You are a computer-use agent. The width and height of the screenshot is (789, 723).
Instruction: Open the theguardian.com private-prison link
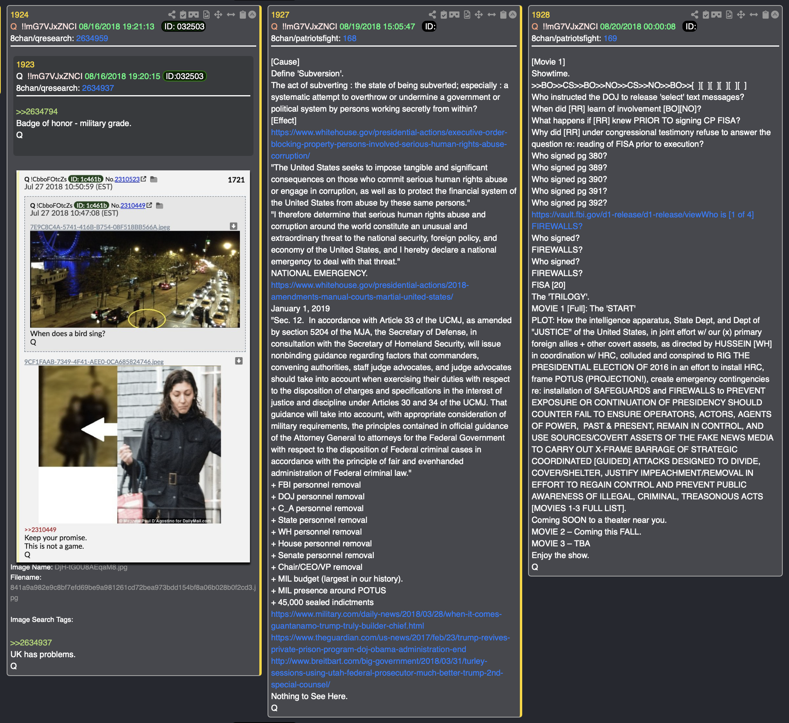pos(391,643)
